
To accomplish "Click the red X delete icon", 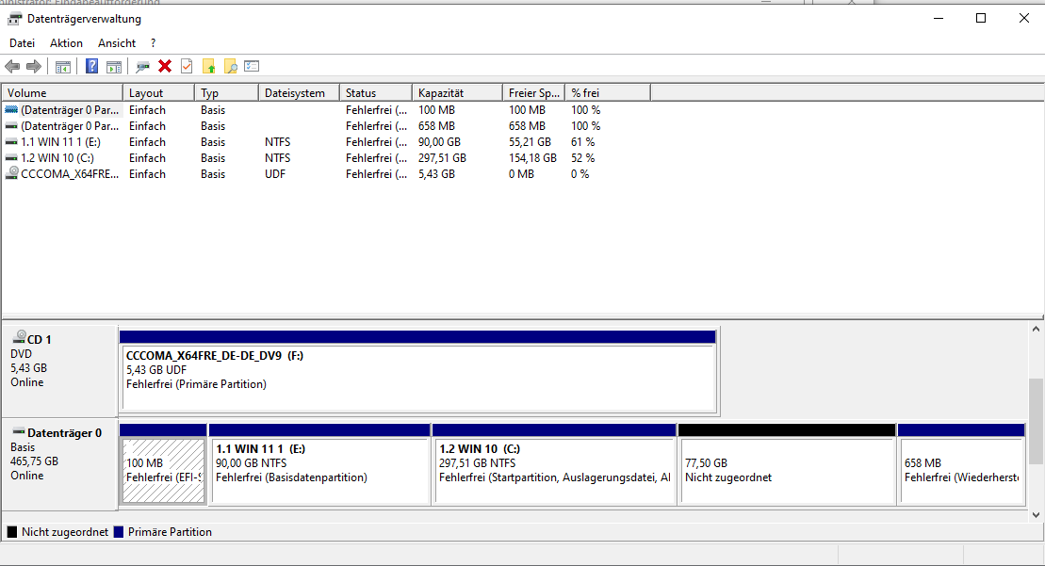I will 165,66.
